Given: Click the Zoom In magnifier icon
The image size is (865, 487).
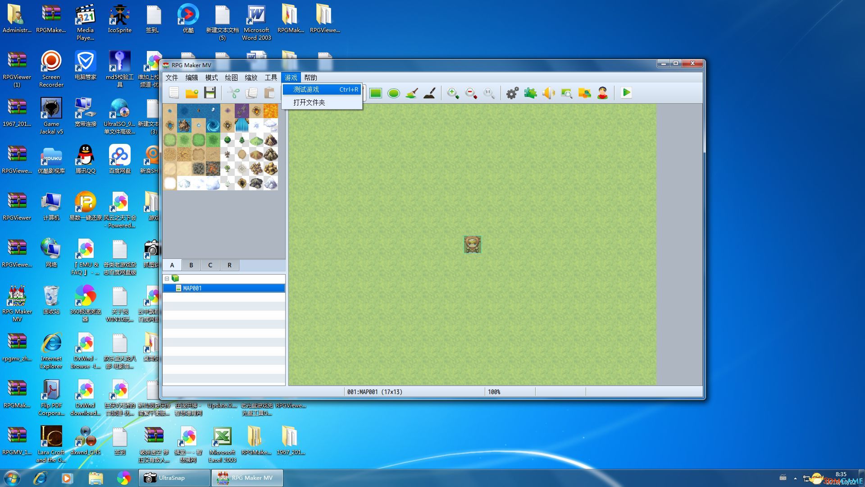Looking at the screenshot, I should coord(453,93).
